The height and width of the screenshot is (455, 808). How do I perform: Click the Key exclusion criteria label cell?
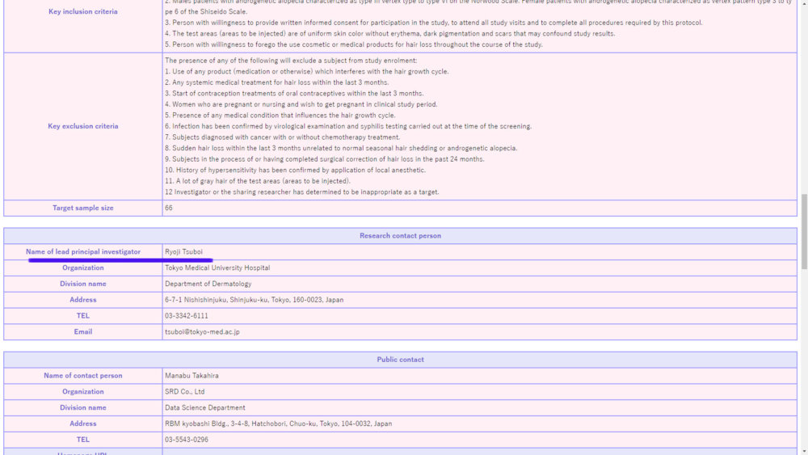coord(82,126)
